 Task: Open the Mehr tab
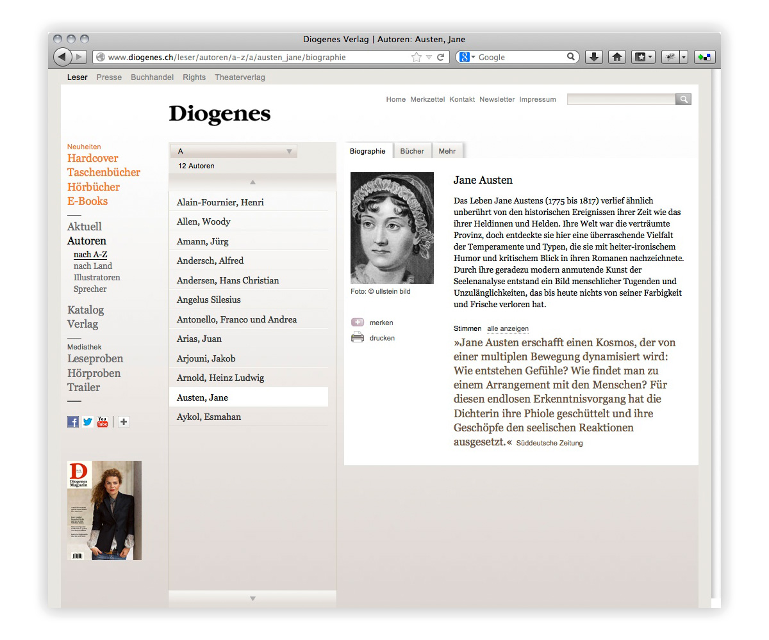[x=447, y=151]
